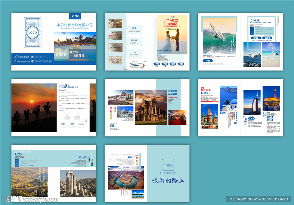The height and width of the screenshot is (205, 294).
Task: Click the 旅游 calligraphy title
Action: pyautogui.click(x=63, y=86)
